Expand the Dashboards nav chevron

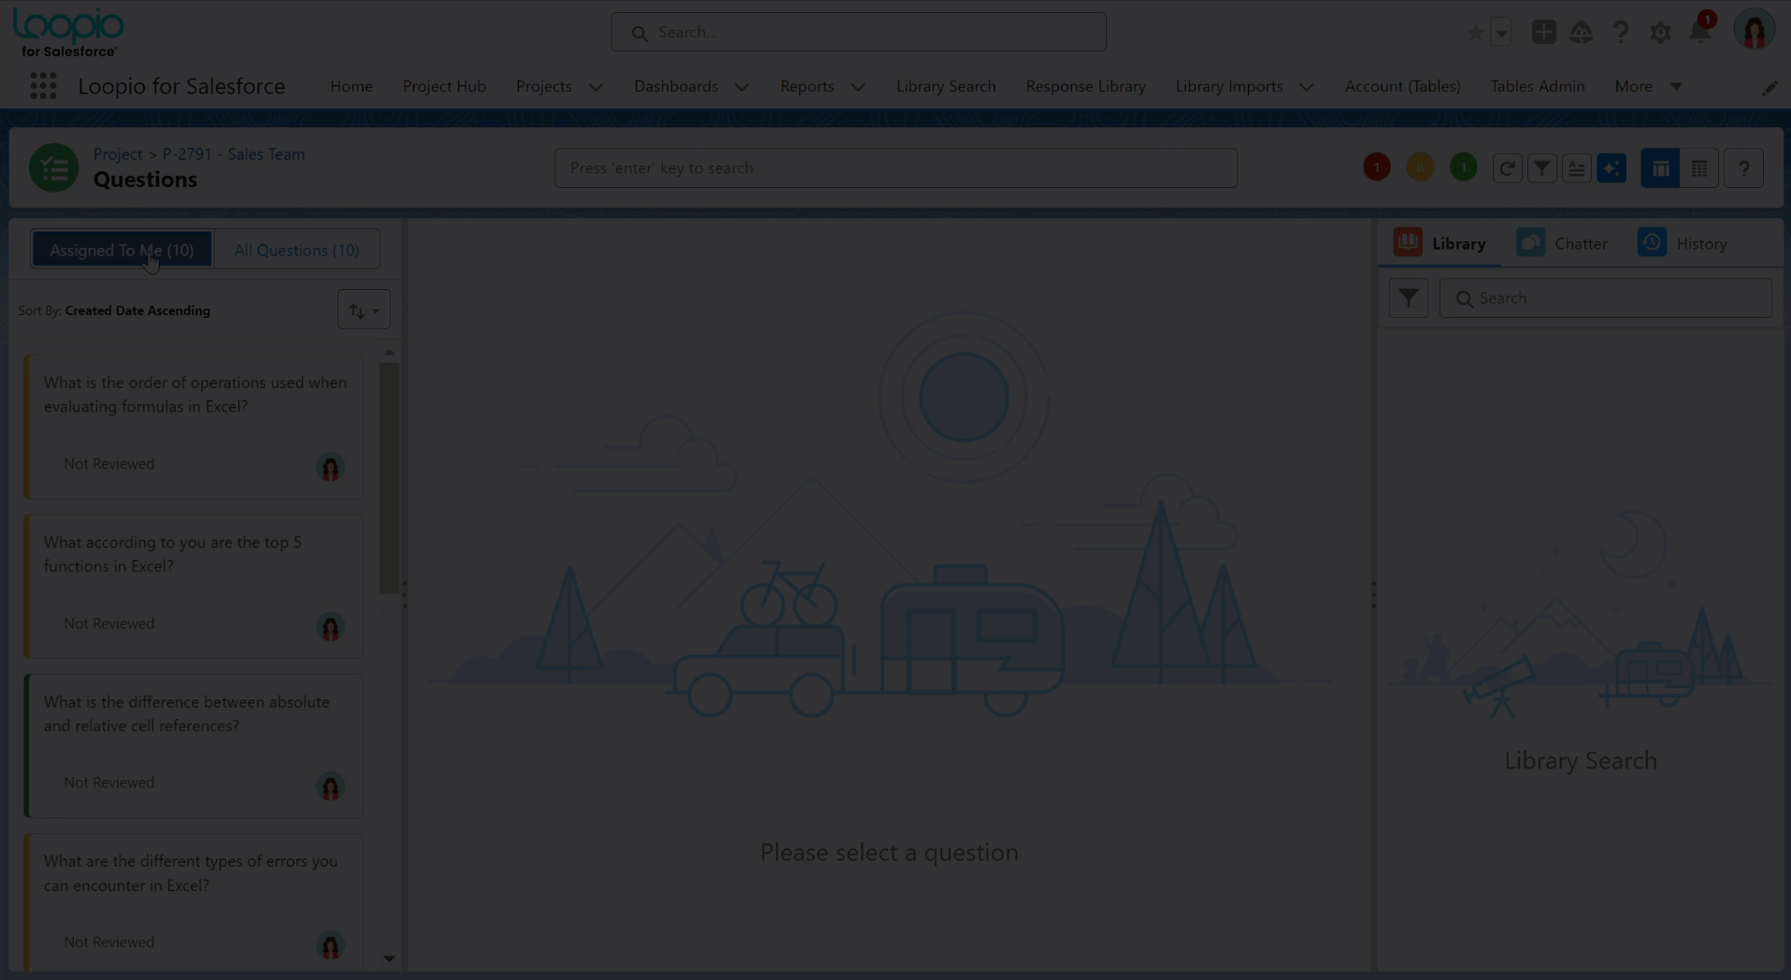pos(741,87)
